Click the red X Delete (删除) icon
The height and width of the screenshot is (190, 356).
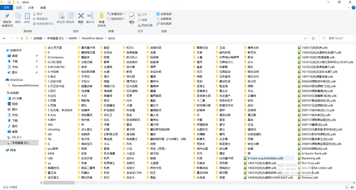click(x=81, y=16)
